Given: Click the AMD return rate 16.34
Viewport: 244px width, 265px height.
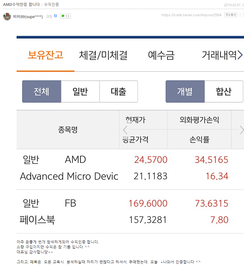Looking at the screenshot, I should point(217,176).
